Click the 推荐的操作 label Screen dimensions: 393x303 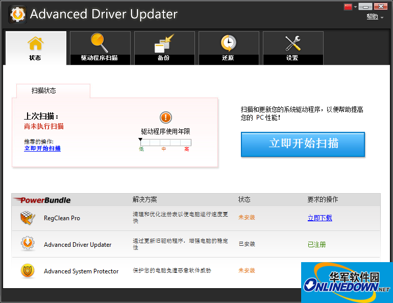coord(39,142)
